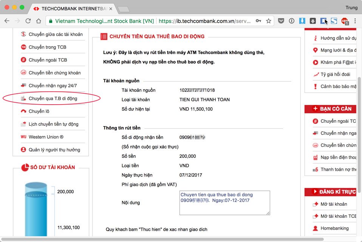Reload the Techcombank page
The image size is (362, 242).
[x=28, y=21]
